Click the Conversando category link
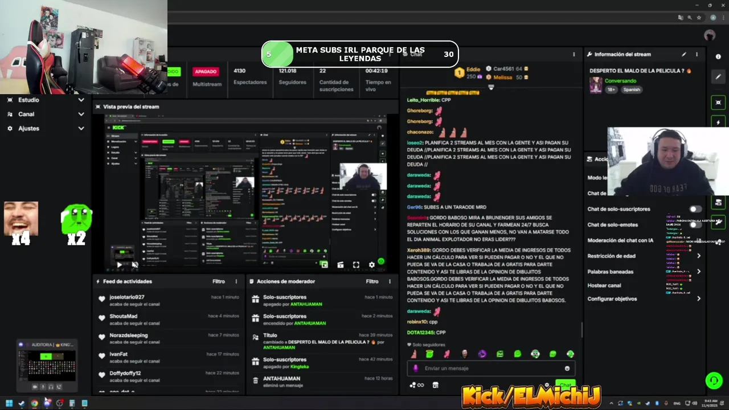Screen dimensions: 729x410 [x=620, y=81]
